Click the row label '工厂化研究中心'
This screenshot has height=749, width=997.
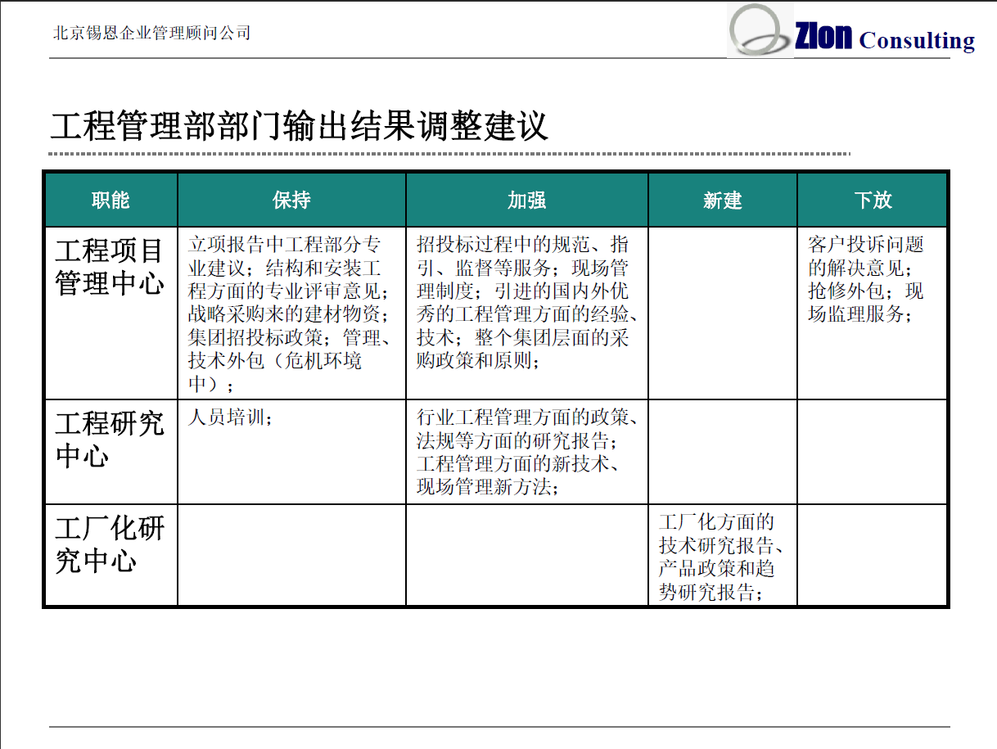pyautogui.click(x=110, y=544)
